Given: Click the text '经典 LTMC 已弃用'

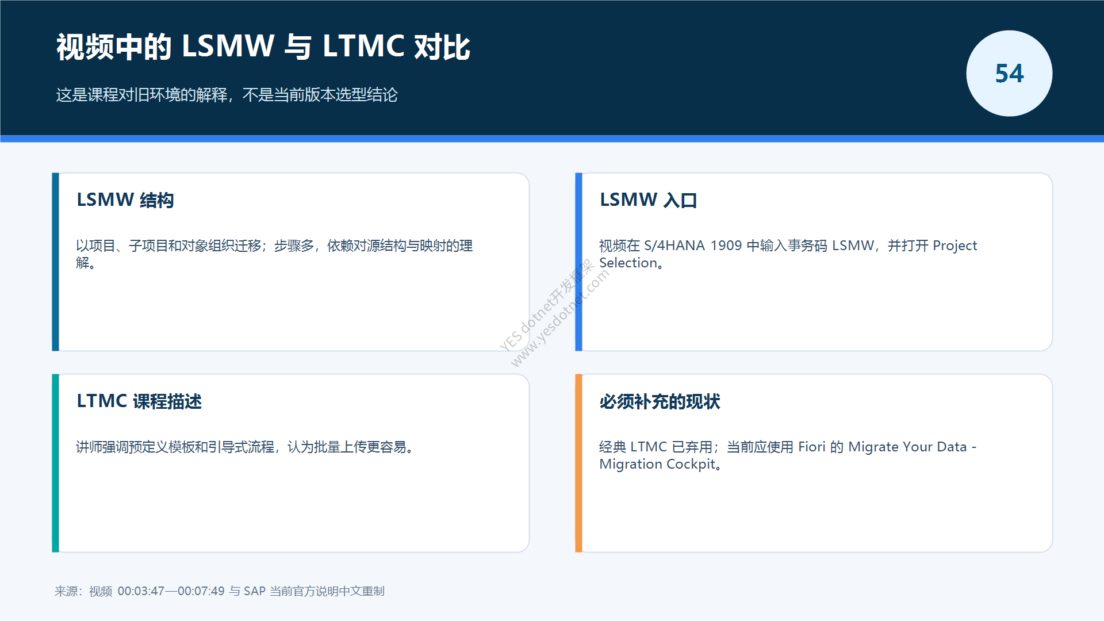Looking at the screenshot, I should pyautogui.click(x=655, y=447).
